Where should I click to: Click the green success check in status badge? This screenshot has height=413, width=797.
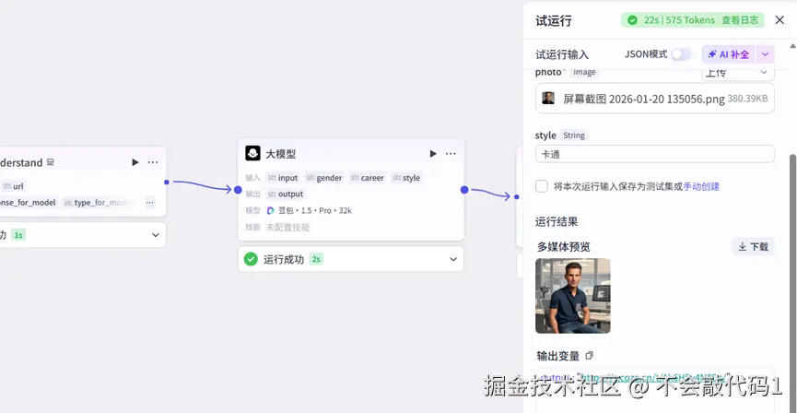click(x=632, y=20)
